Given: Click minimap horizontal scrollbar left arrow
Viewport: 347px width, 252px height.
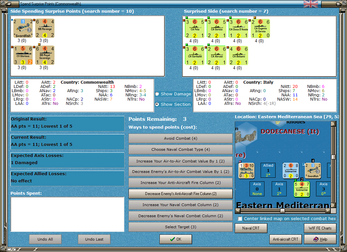Looking at the screenshot, I should tap(238, 211).
